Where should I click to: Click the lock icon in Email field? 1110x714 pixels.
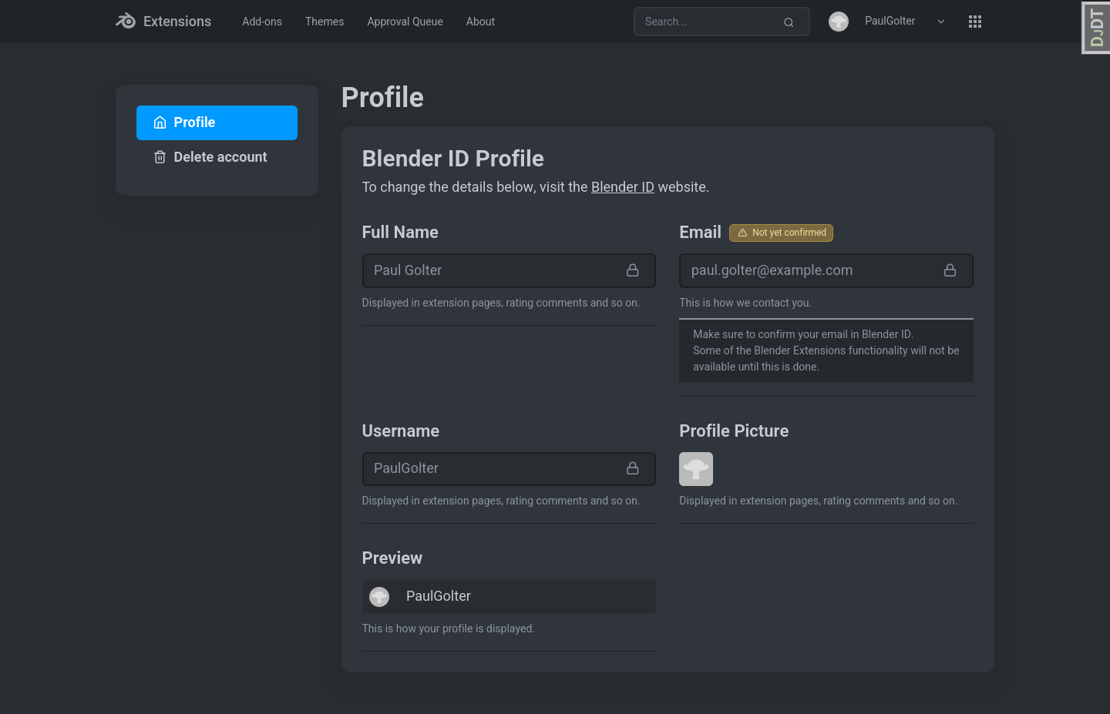[x=950, y=270]
